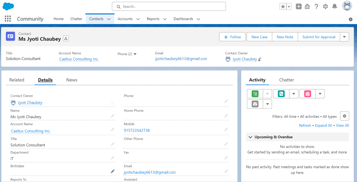Image resolution: width=357 pixels, height=182 pixels.
Task: Edit the Birthdate pencil icon
Action: (x=112, y=171)
